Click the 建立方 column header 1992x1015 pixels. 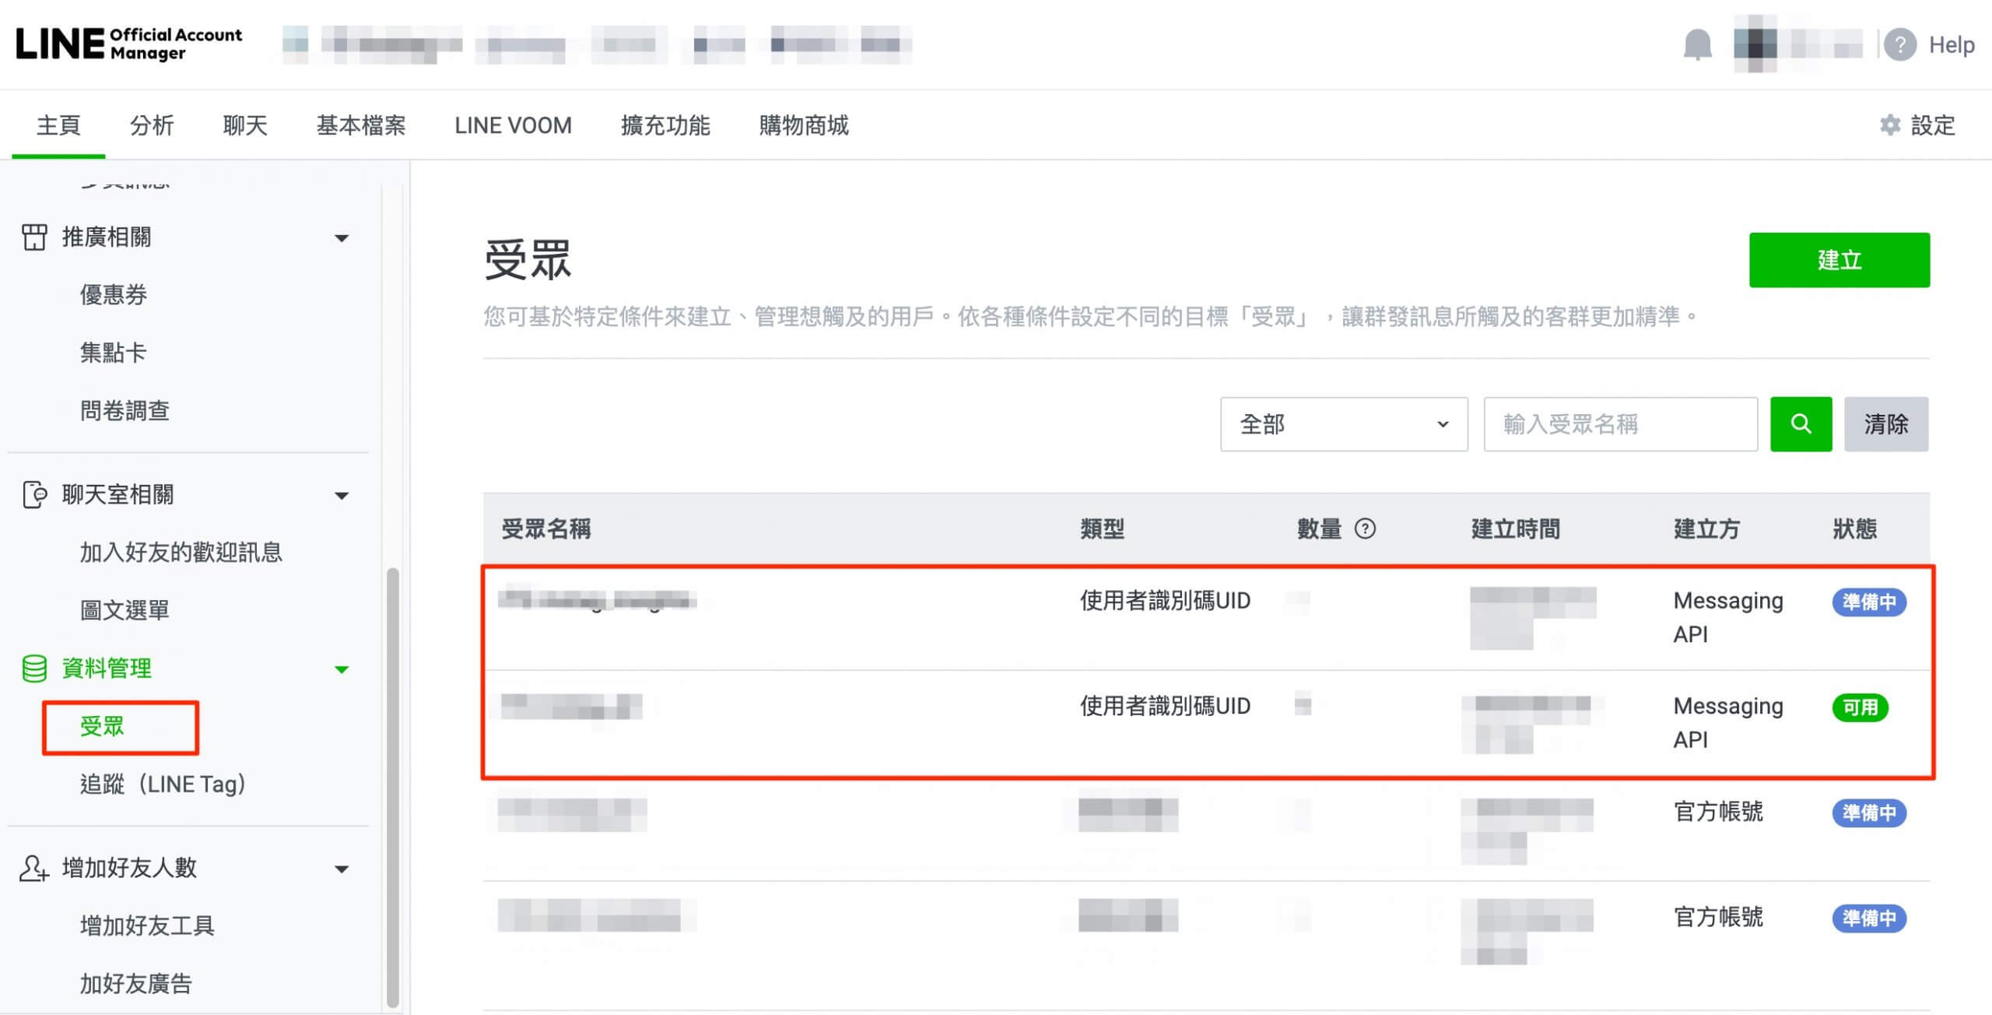(x=1707, y=529)
